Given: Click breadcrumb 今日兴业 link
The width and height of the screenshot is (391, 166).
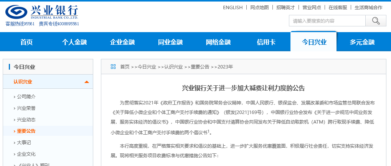Looking at the screenshot, I should [147, 67].
